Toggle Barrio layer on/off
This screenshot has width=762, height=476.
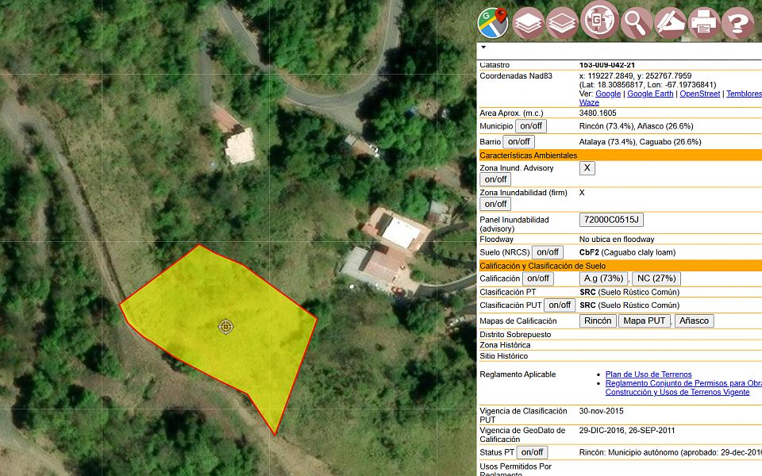point(518,142)
